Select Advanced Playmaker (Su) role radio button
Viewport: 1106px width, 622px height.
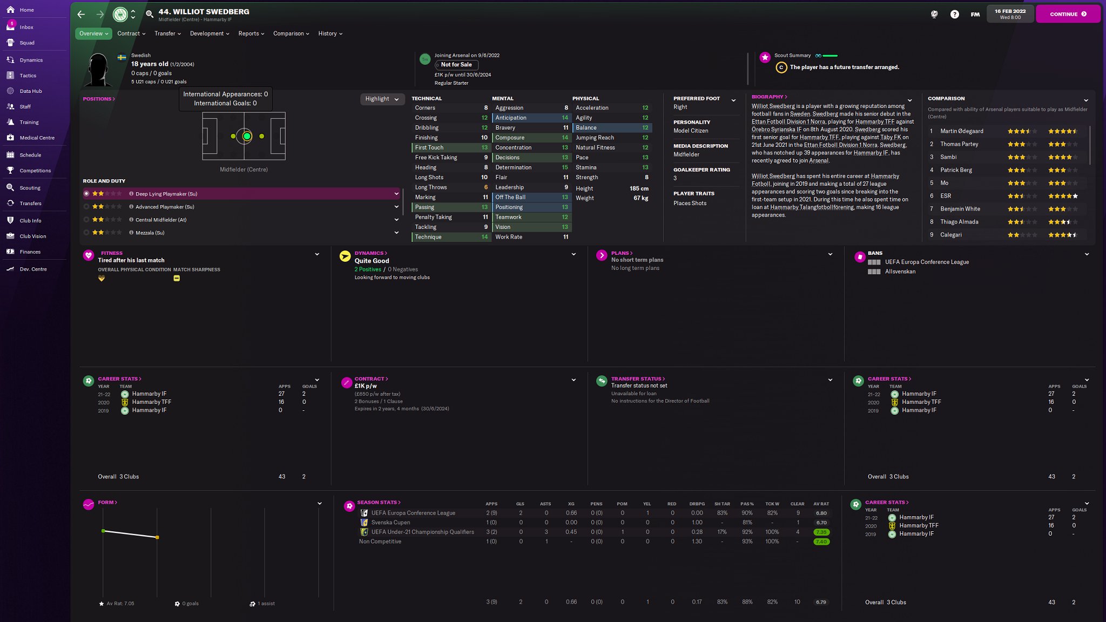point(86,207)
